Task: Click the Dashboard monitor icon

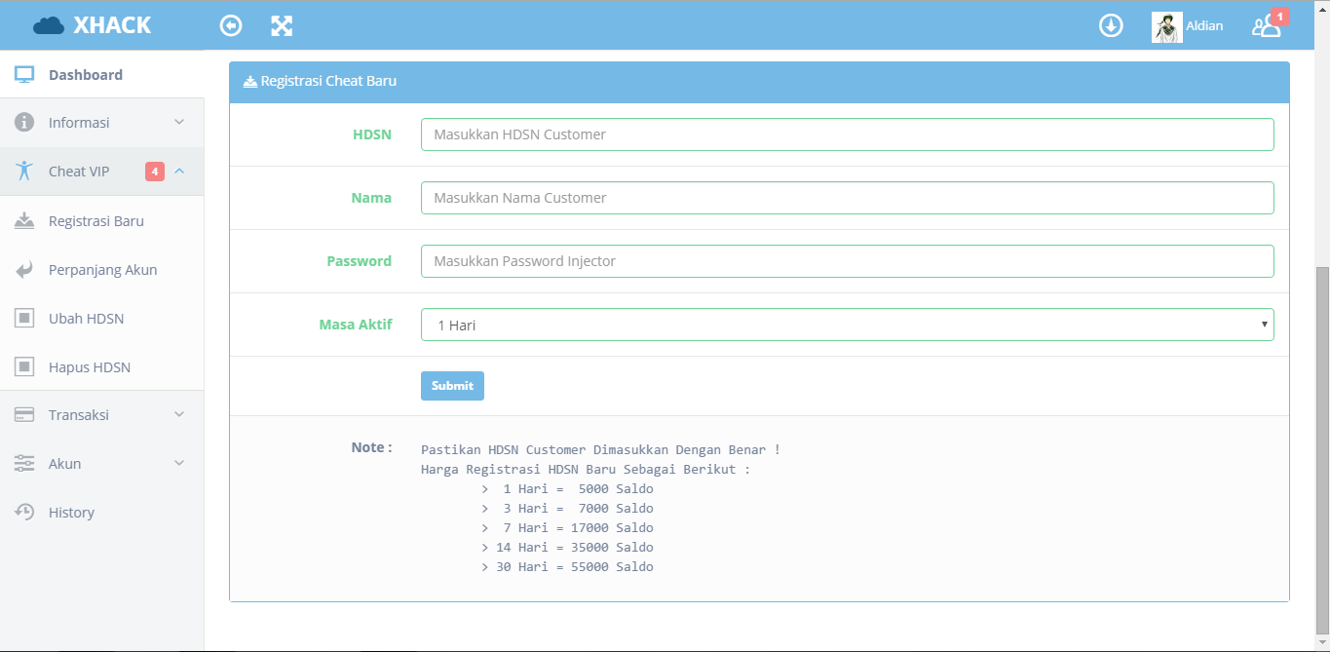Action: (22, 72)
